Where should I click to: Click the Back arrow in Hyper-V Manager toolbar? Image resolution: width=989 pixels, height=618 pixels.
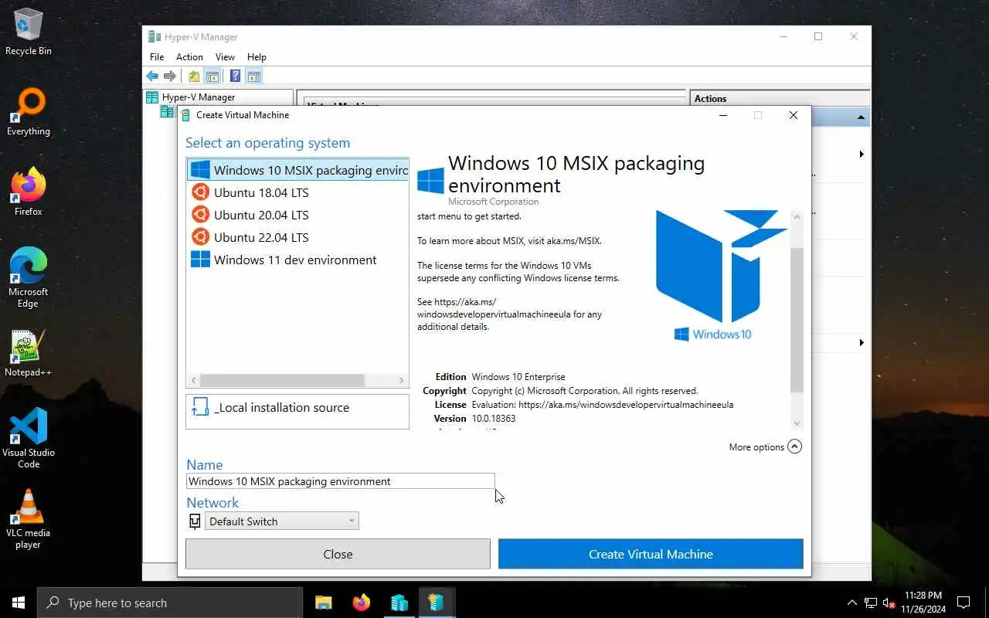[152, 76]
